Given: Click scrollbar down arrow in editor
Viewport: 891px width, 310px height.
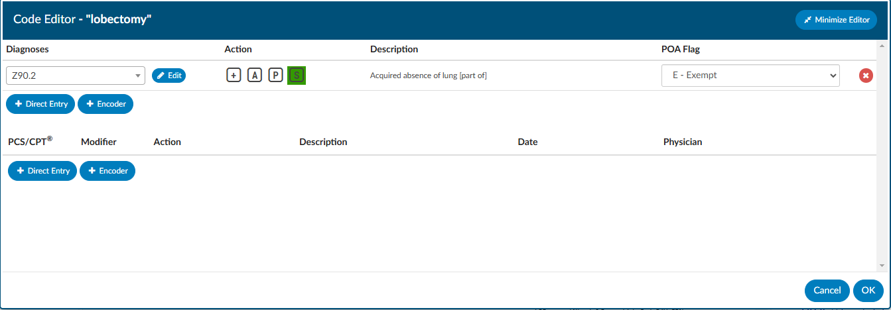Looking at the screenshot, I should (881, 266).
